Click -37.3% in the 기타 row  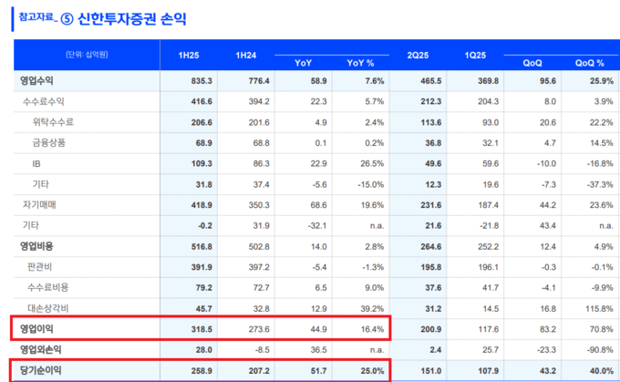(x=600, y=185)
